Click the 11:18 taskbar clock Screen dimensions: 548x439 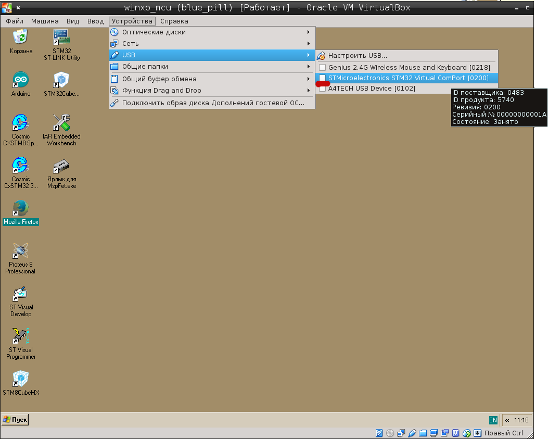point(521,420)
